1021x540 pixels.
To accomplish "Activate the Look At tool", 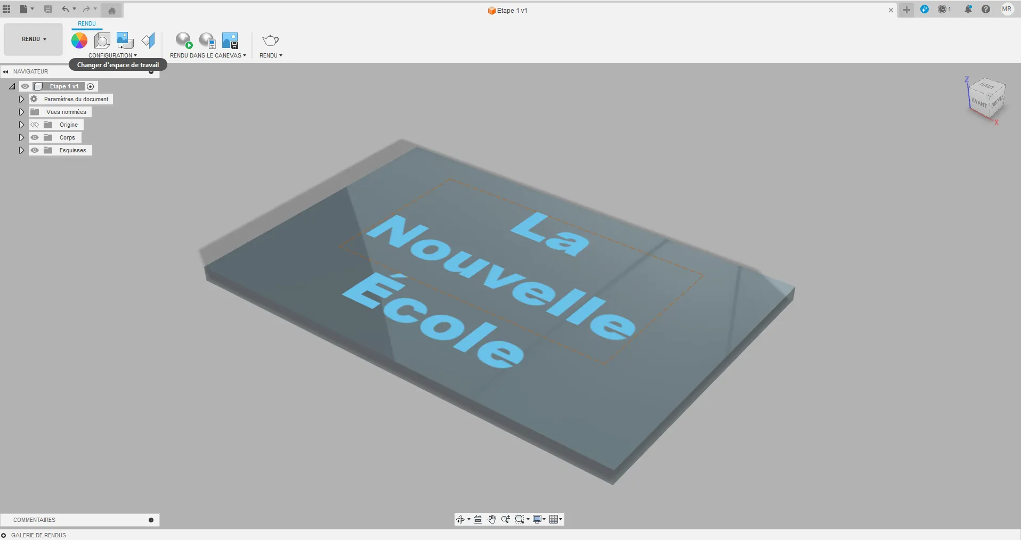I will [x=478, y=519].
